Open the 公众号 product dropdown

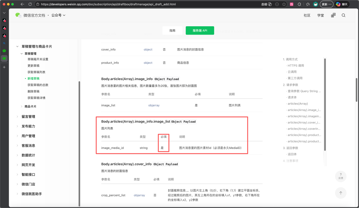point(58,15)
